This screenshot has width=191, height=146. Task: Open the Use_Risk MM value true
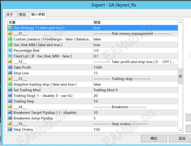click(x=135, y=45)
